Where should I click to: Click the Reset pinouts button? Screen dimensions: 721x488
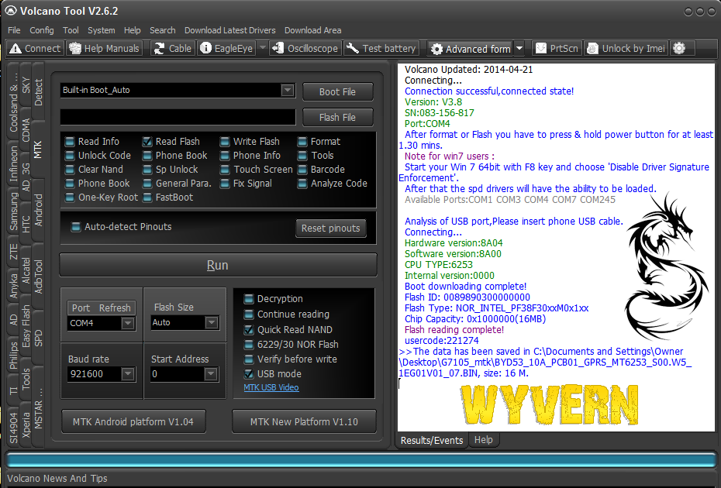[330, 229]
